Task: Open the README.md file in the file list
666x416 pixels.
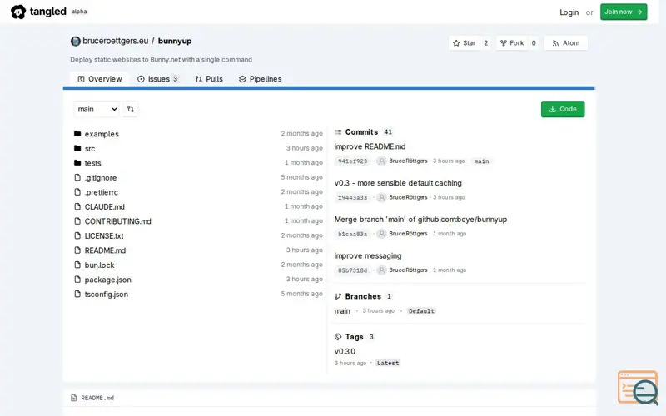Action: point(105,250)
